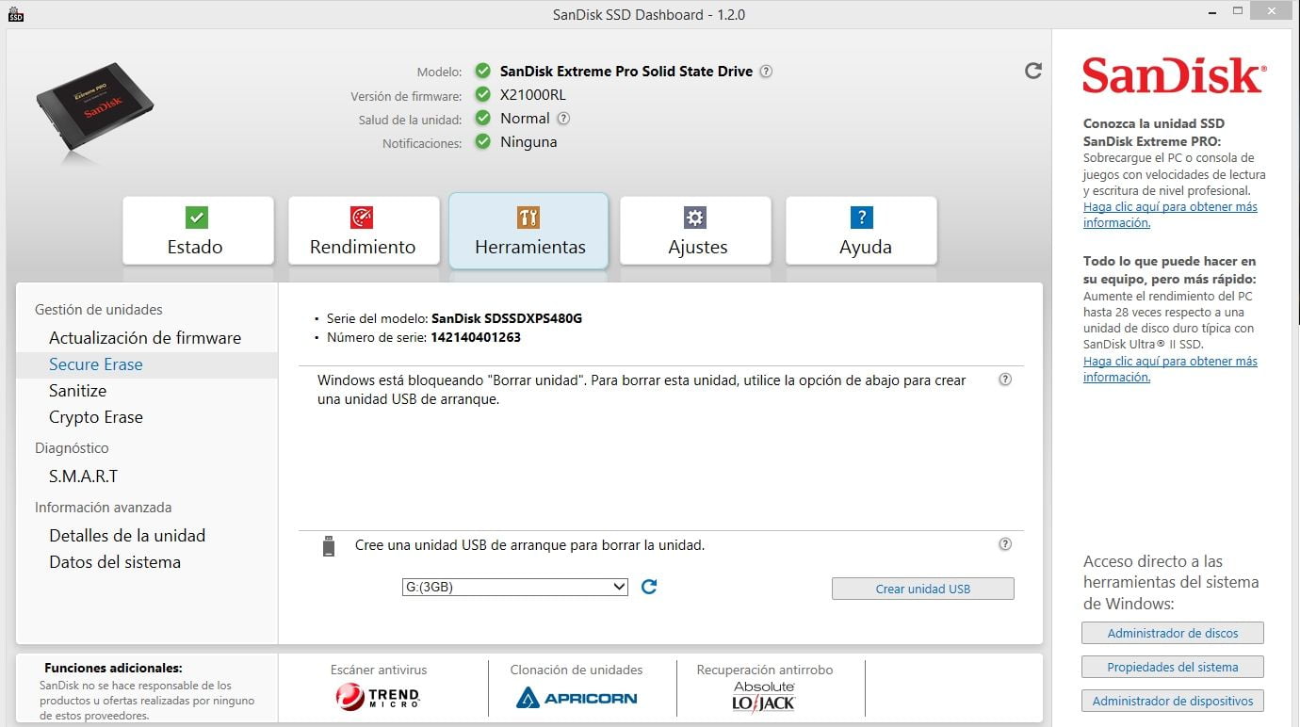This screenshot has width=1300, height=727.
Task: Click the Funciones adicionales label
Action: 113,668
